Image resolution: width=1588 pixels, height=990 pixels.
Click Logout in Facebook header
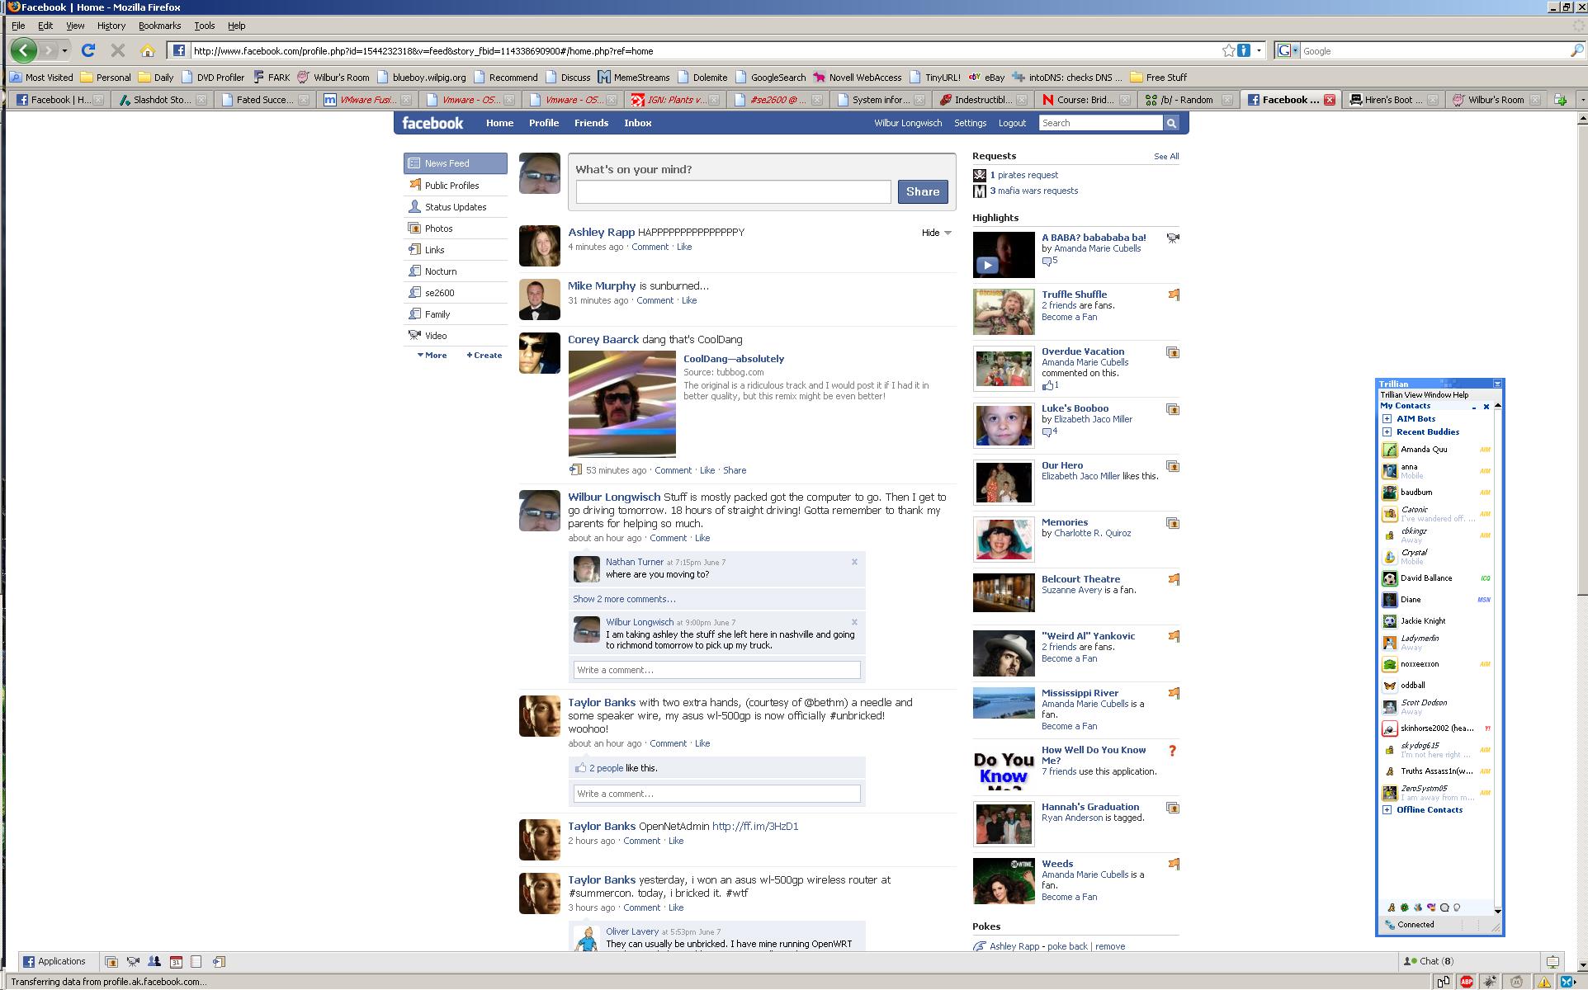pyautogui.click(x=1012, y=123)
